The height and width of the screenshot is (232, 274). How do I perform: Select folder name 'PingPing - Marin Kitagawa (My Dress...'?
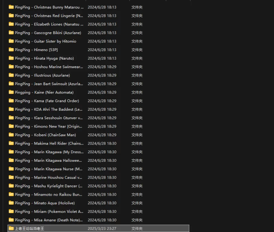[x=49, y=152]
